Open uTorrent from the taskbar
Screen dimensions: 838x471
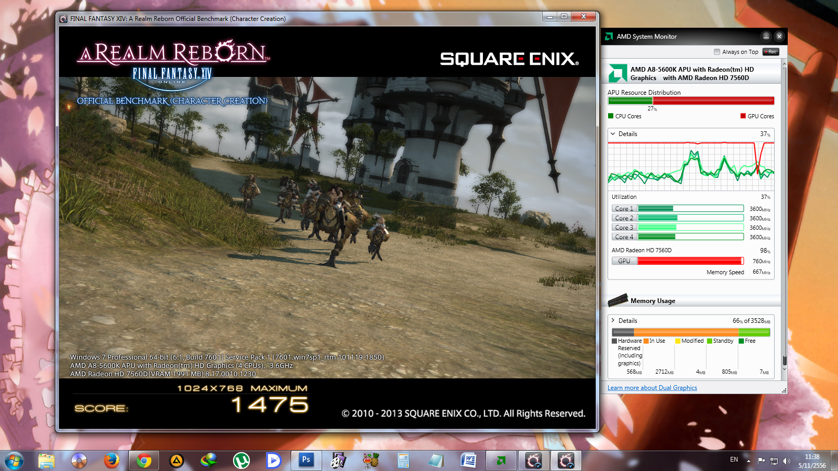[x=241, y=461]
